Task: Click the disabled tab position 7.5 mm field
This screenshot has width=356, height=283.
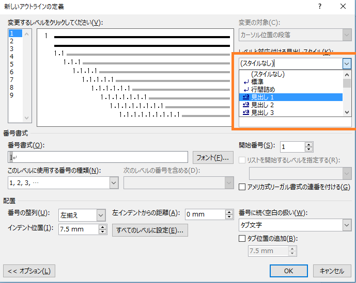Action: coord(268,251)
